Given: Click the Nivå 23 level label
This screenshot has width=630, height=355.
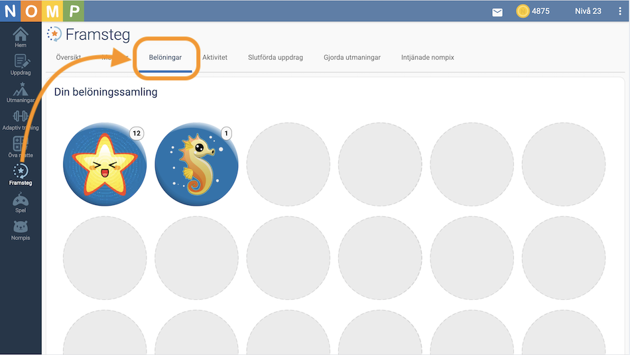Looking at the screenshot, I should 588,11.
